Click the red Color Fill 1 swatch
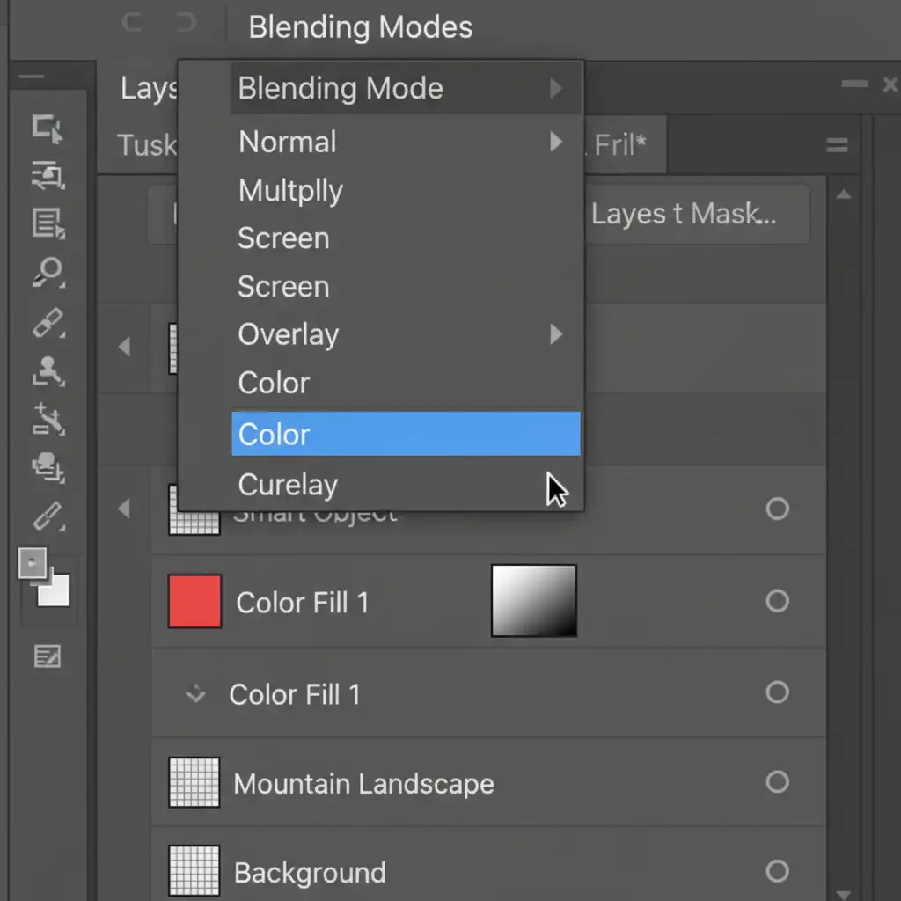Image resolution: width=901 pixels, height=901 pixels. click(x=194, y=601)
